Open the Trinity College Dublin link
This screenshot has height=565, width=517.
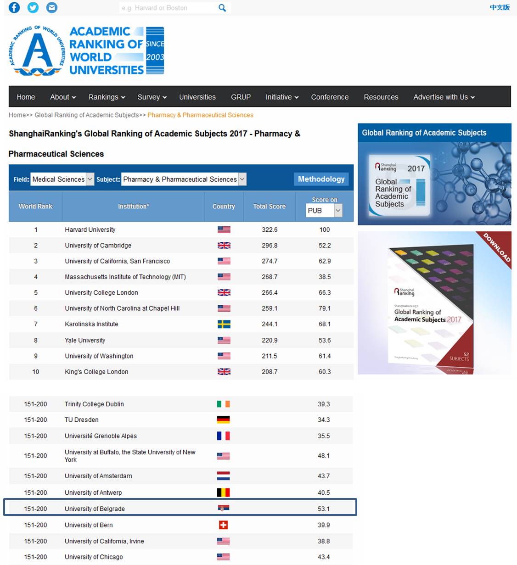coord(94,404)
